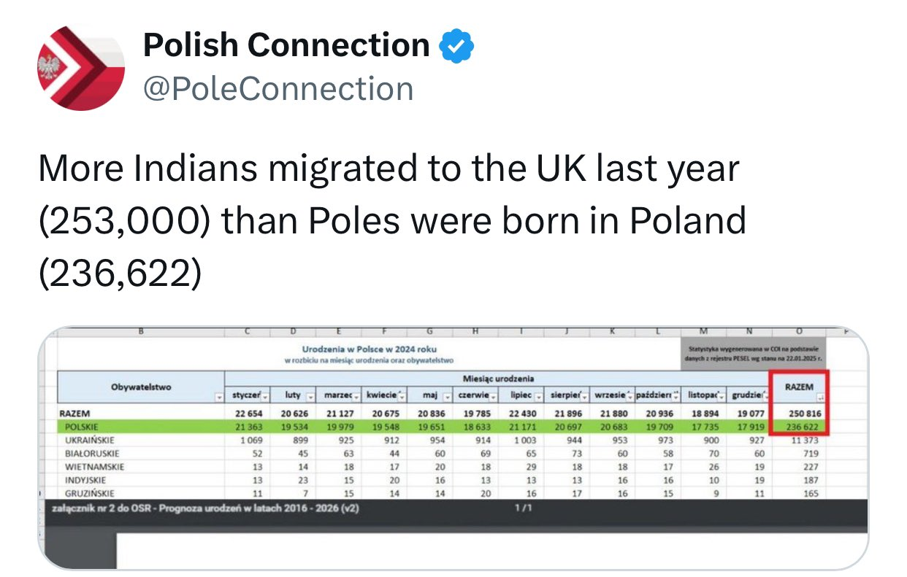Click the green POLSKIE row label
The width and height of the screenshot is (907, 577).
pyautogui.click(x=83, y=427)
